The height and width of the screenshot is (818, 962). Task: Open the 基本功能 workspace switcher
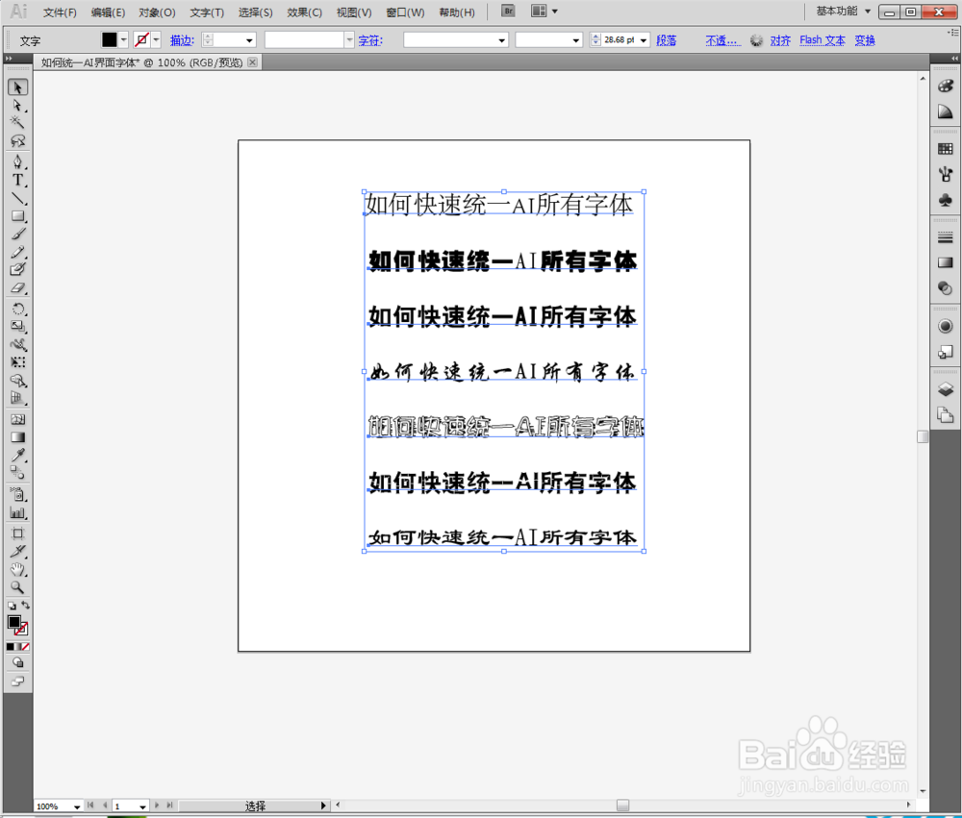pos(843,11)
